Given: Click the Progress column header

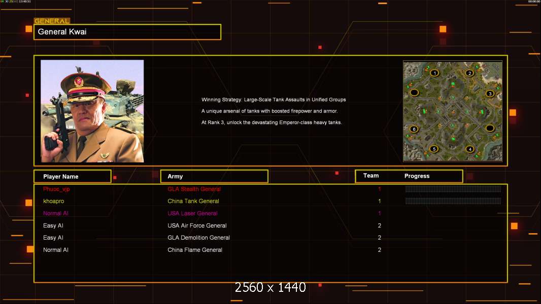Looking at the screenshot, I should tap(417, 176).
